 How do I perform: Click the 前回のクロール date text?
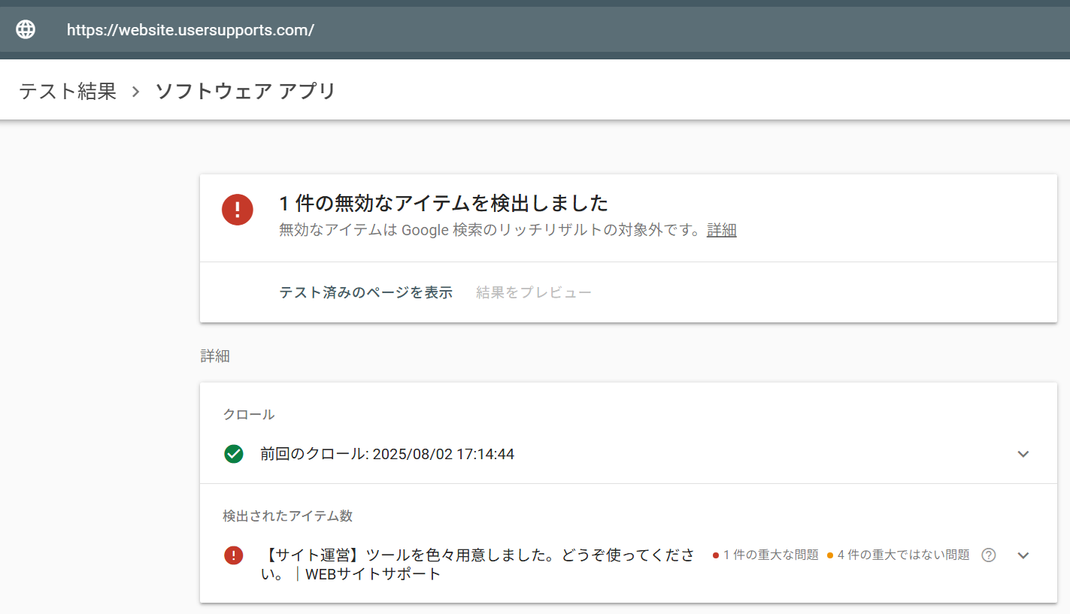387,454
